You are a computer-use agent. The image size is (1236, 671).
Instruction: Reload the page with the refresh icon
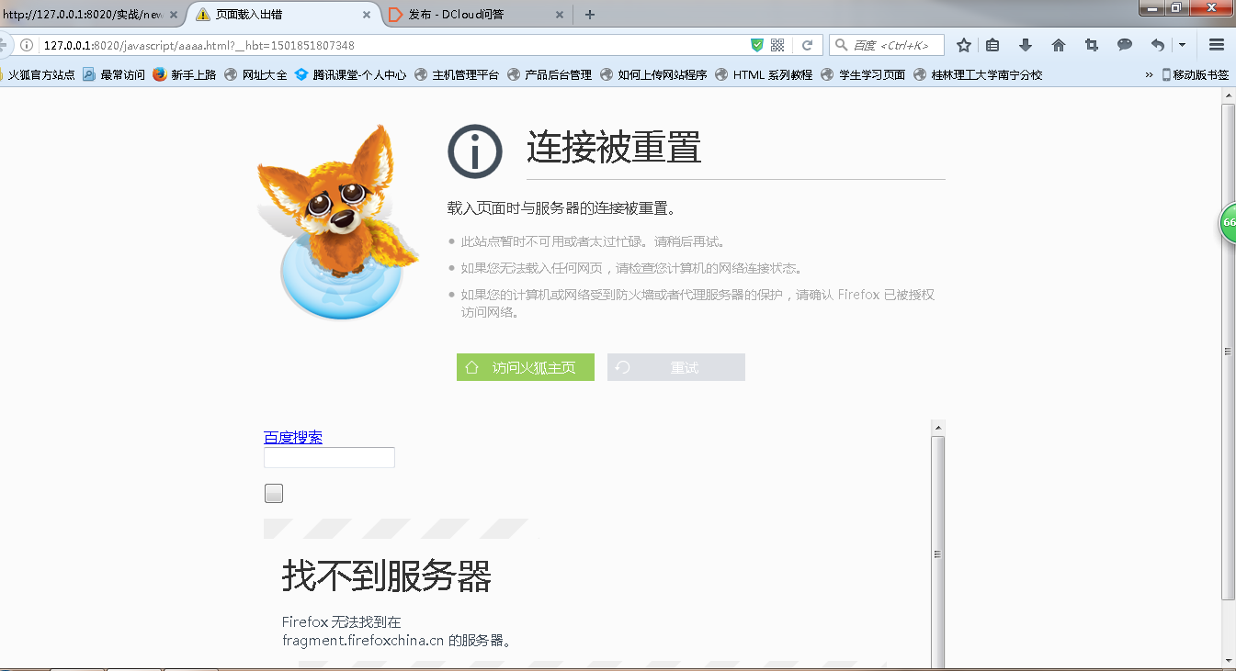pos(808,45)
